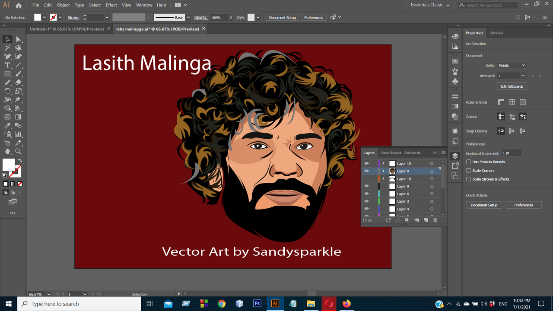Expand Layer 15 contents

tap(383, 164)
